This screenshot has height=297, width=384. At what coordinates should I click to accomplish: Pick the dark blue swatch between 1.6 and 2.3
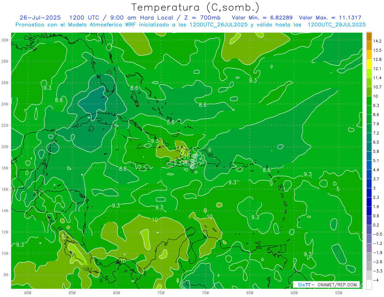pos(369,202)
